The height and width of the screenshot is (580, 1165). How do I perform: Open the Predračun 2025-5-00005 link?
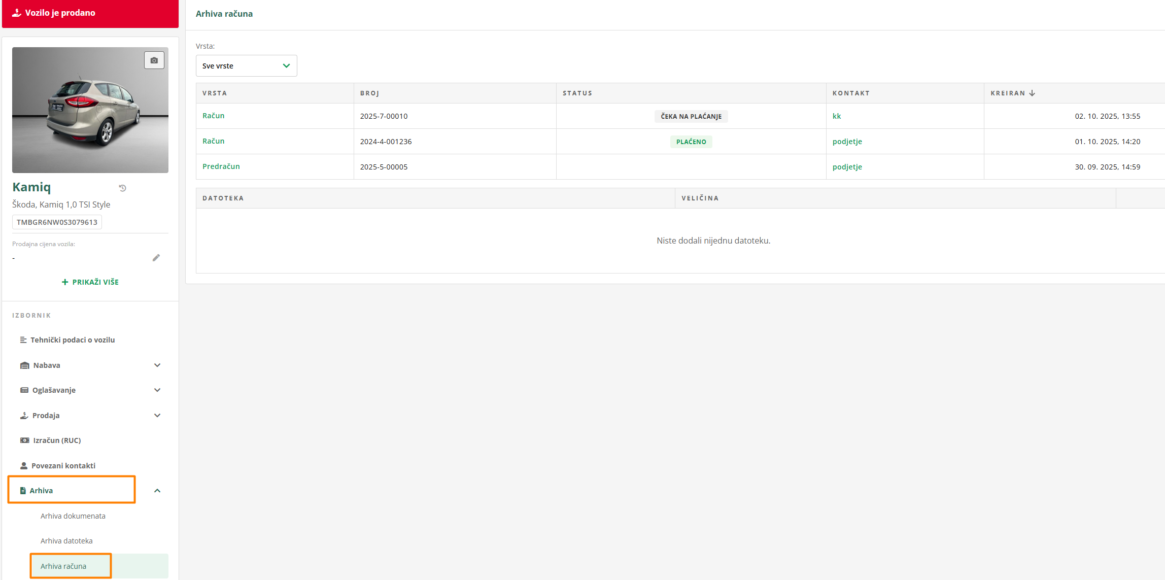221,166
